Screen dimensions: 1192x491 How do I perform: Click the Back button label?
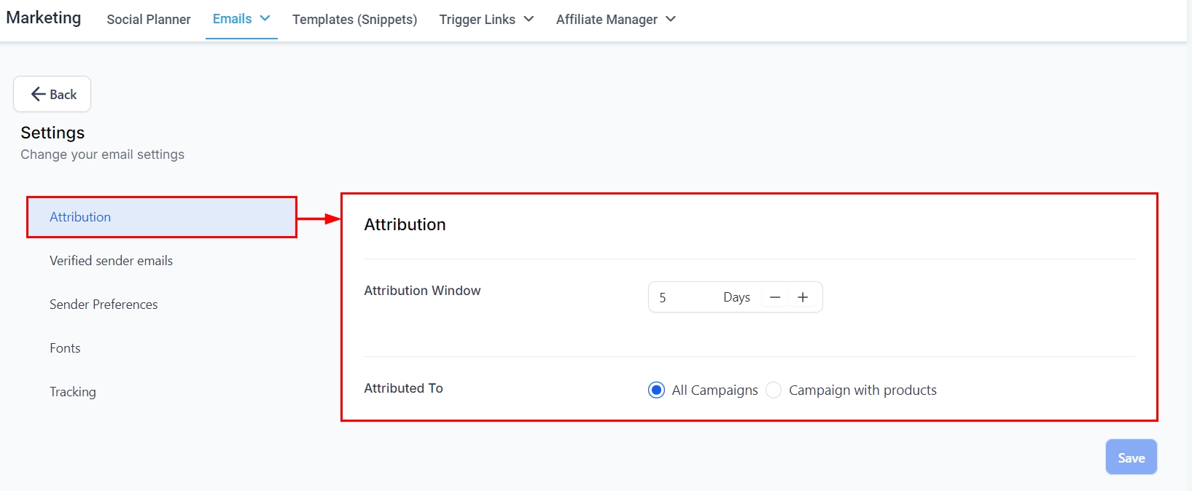(x=63, y=95)
